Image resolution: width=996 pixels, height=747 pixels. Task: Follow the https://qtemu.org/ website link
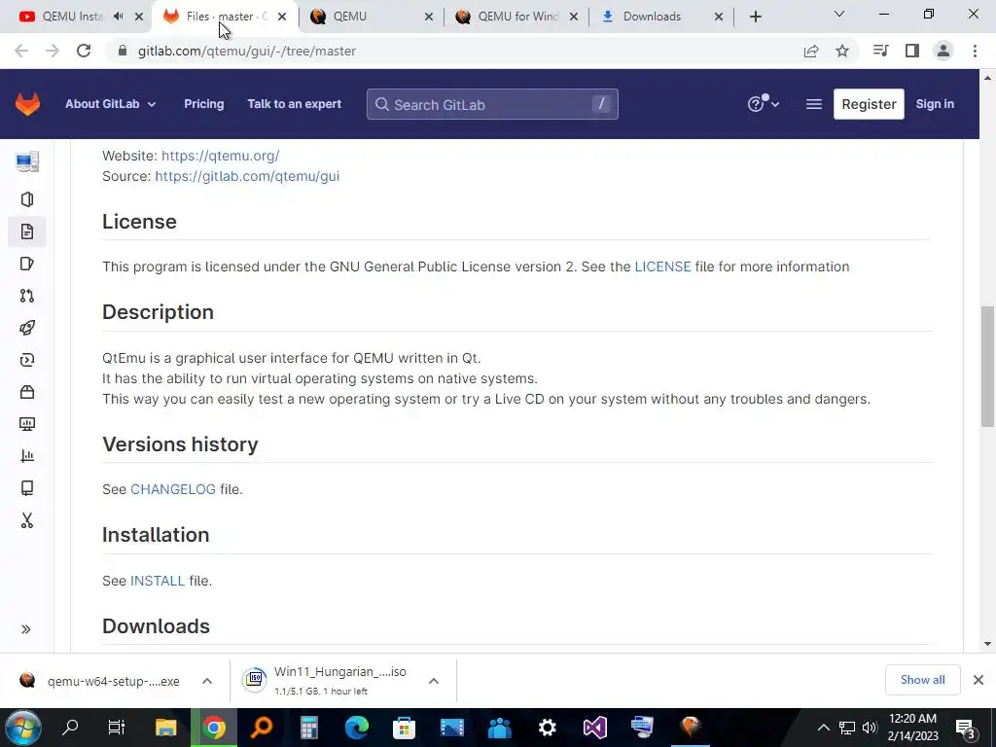coord(220,156)
